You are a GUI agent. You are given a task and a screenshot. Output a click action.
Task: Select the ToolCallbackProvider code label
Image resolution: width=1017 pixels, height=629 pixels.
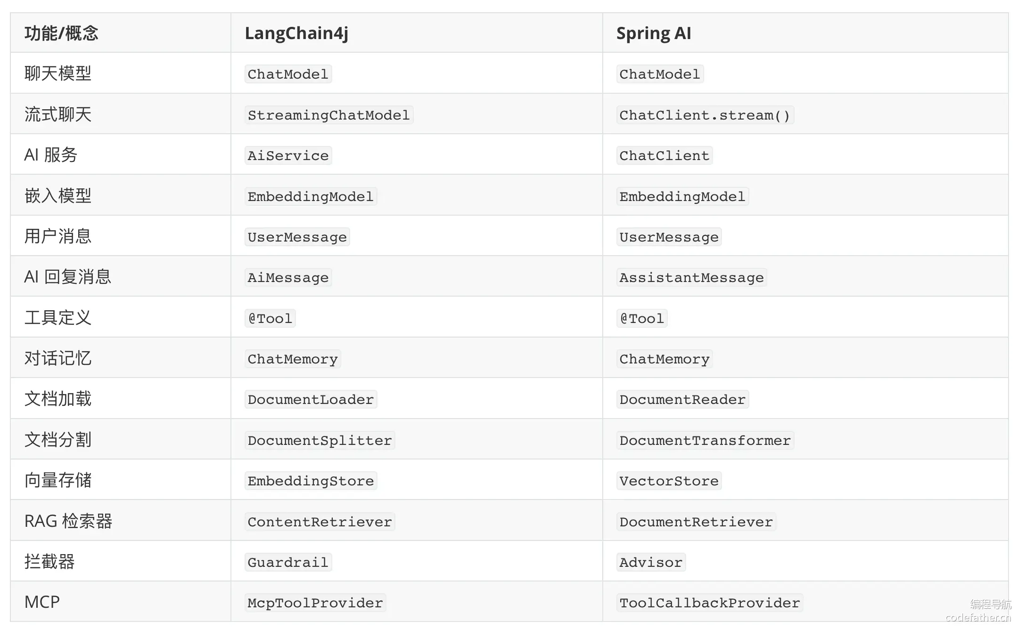pyautogui.click(x=710, y=603)
